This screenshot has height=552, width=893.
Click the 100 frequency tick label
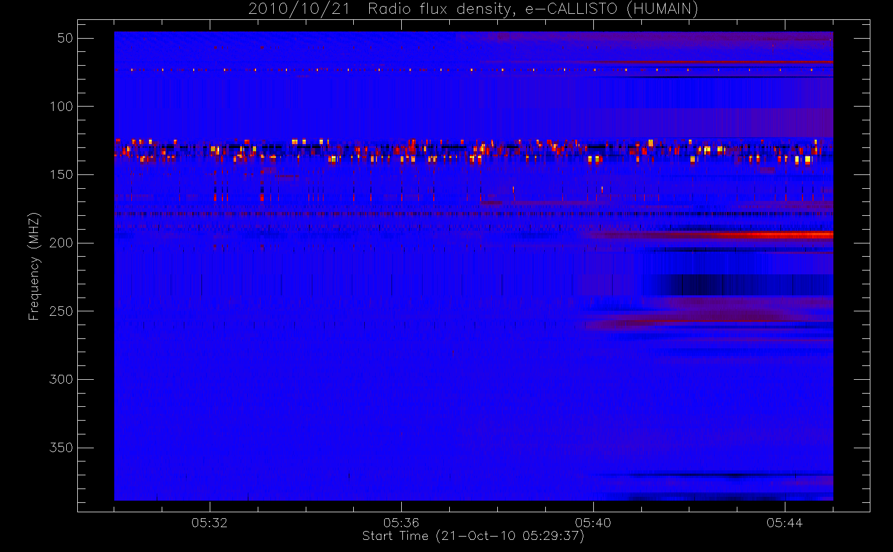click(61, 107)
